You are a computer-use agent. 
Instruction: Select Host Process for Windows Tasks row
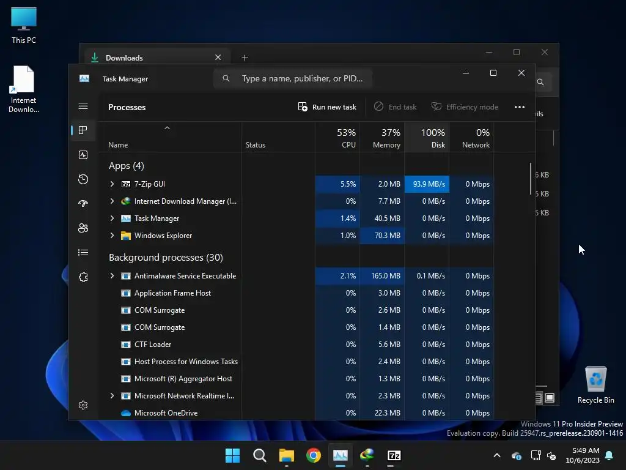296,361
